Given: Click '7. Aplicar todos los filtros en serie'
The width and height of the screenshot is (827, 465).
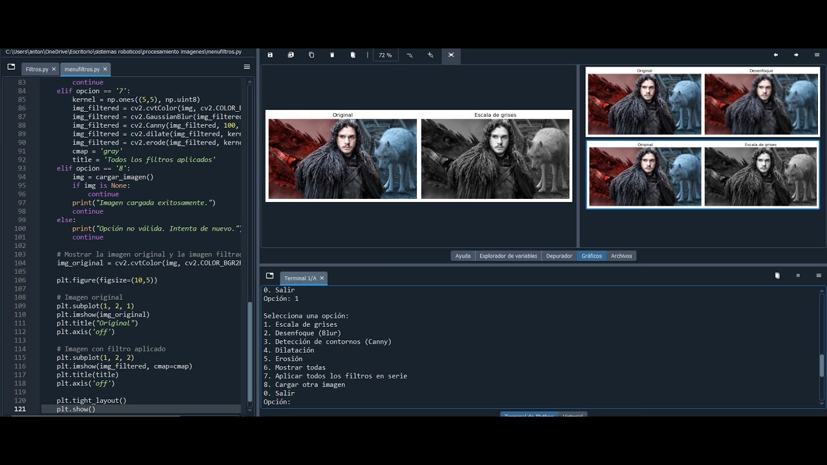Looking at the screenshot, I should click(x=335, y=376).
